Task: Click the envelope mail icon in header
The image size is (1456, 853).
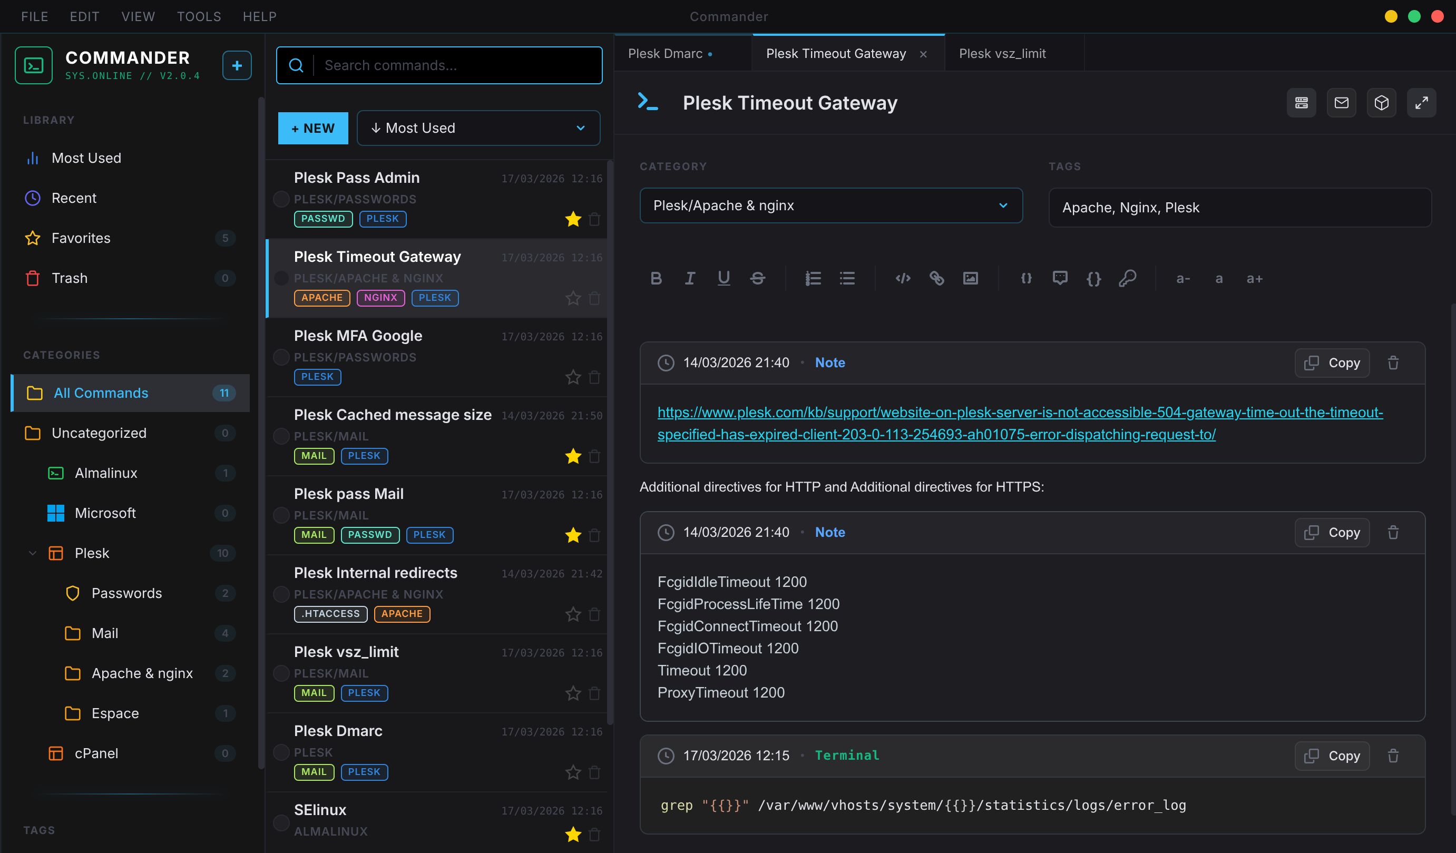Action: pyautogui.click(x=1341, y=103)
